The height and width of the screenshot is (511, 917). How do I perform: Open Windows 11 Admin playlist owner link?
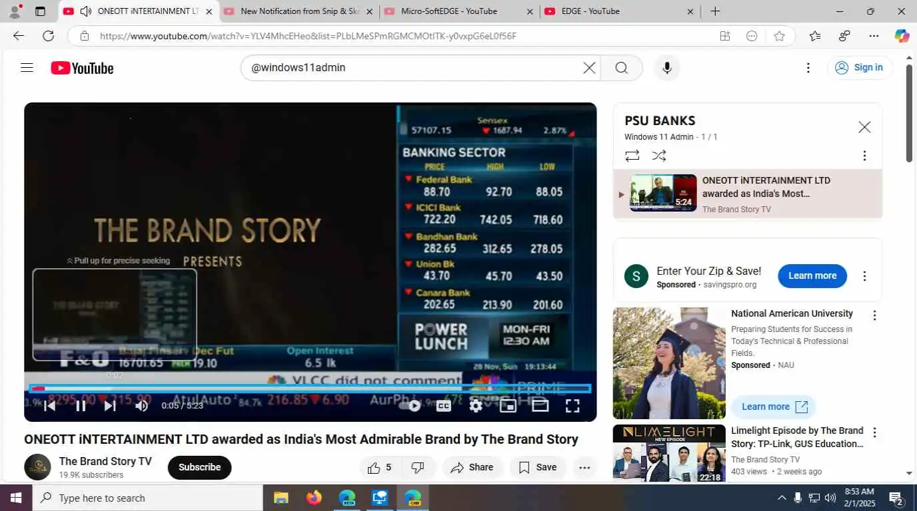[x=658, y=137]
